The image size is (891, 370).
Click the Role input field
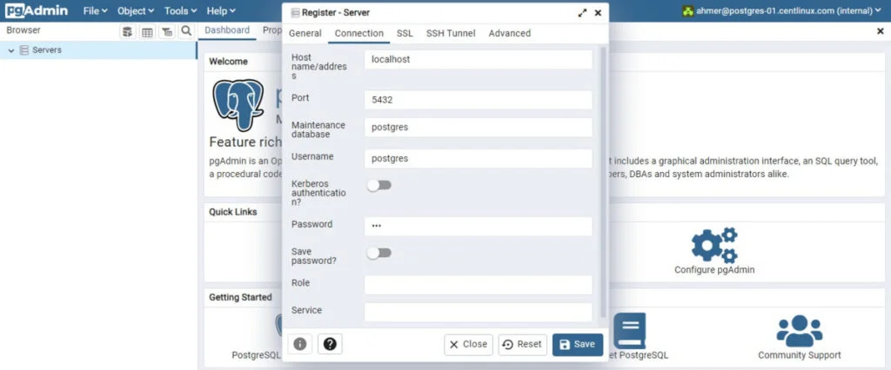point(478,285)
